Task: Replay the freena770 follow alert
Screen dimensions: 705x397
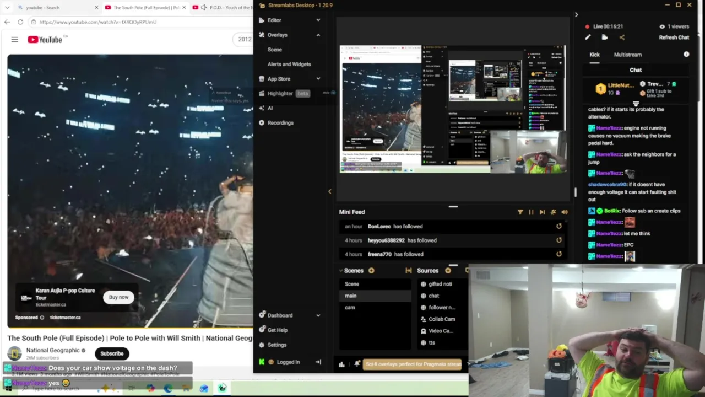Action: click(x=558, y=254)
